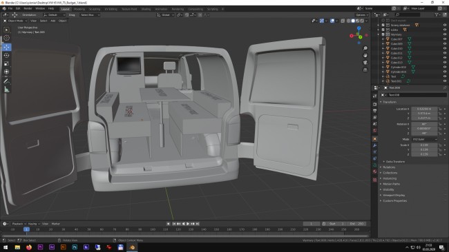This screenshot has height=252, width=449.
Task: Toggle lock on Scale Z
Action: click(x=440, y=154)
